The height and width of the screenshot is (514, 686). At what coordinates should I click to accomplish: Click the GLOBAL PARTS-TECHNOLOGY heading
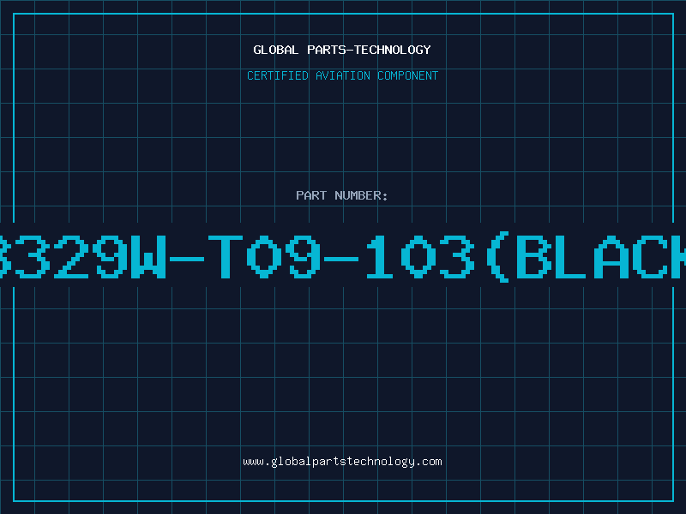[342, 50]
